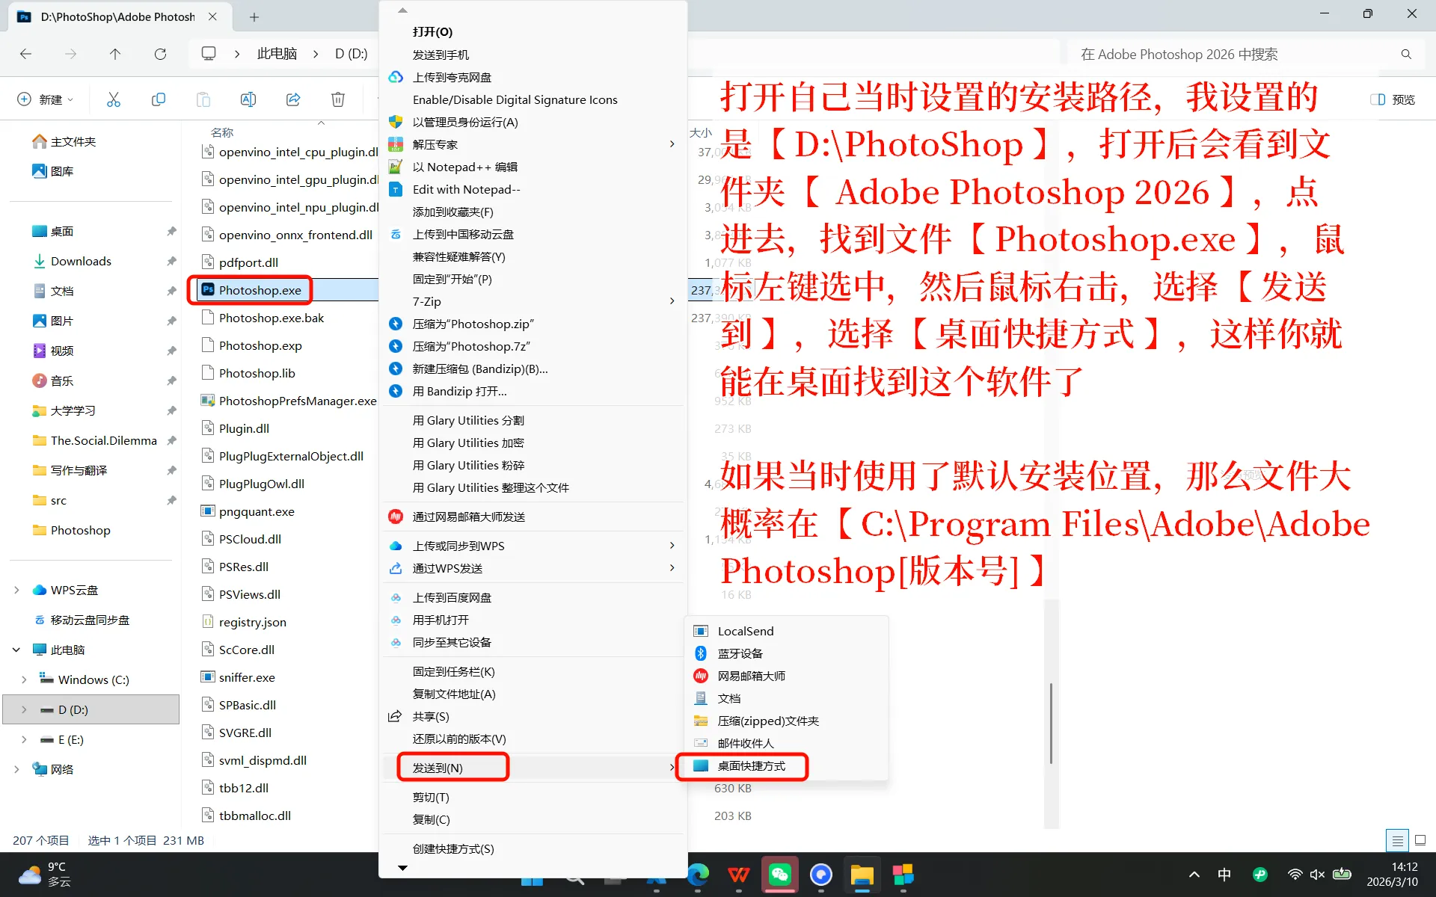Open the 7-Zip submenu arrow
The image size is (1436, 897).
pyautogui.click(x=672, y=301)
